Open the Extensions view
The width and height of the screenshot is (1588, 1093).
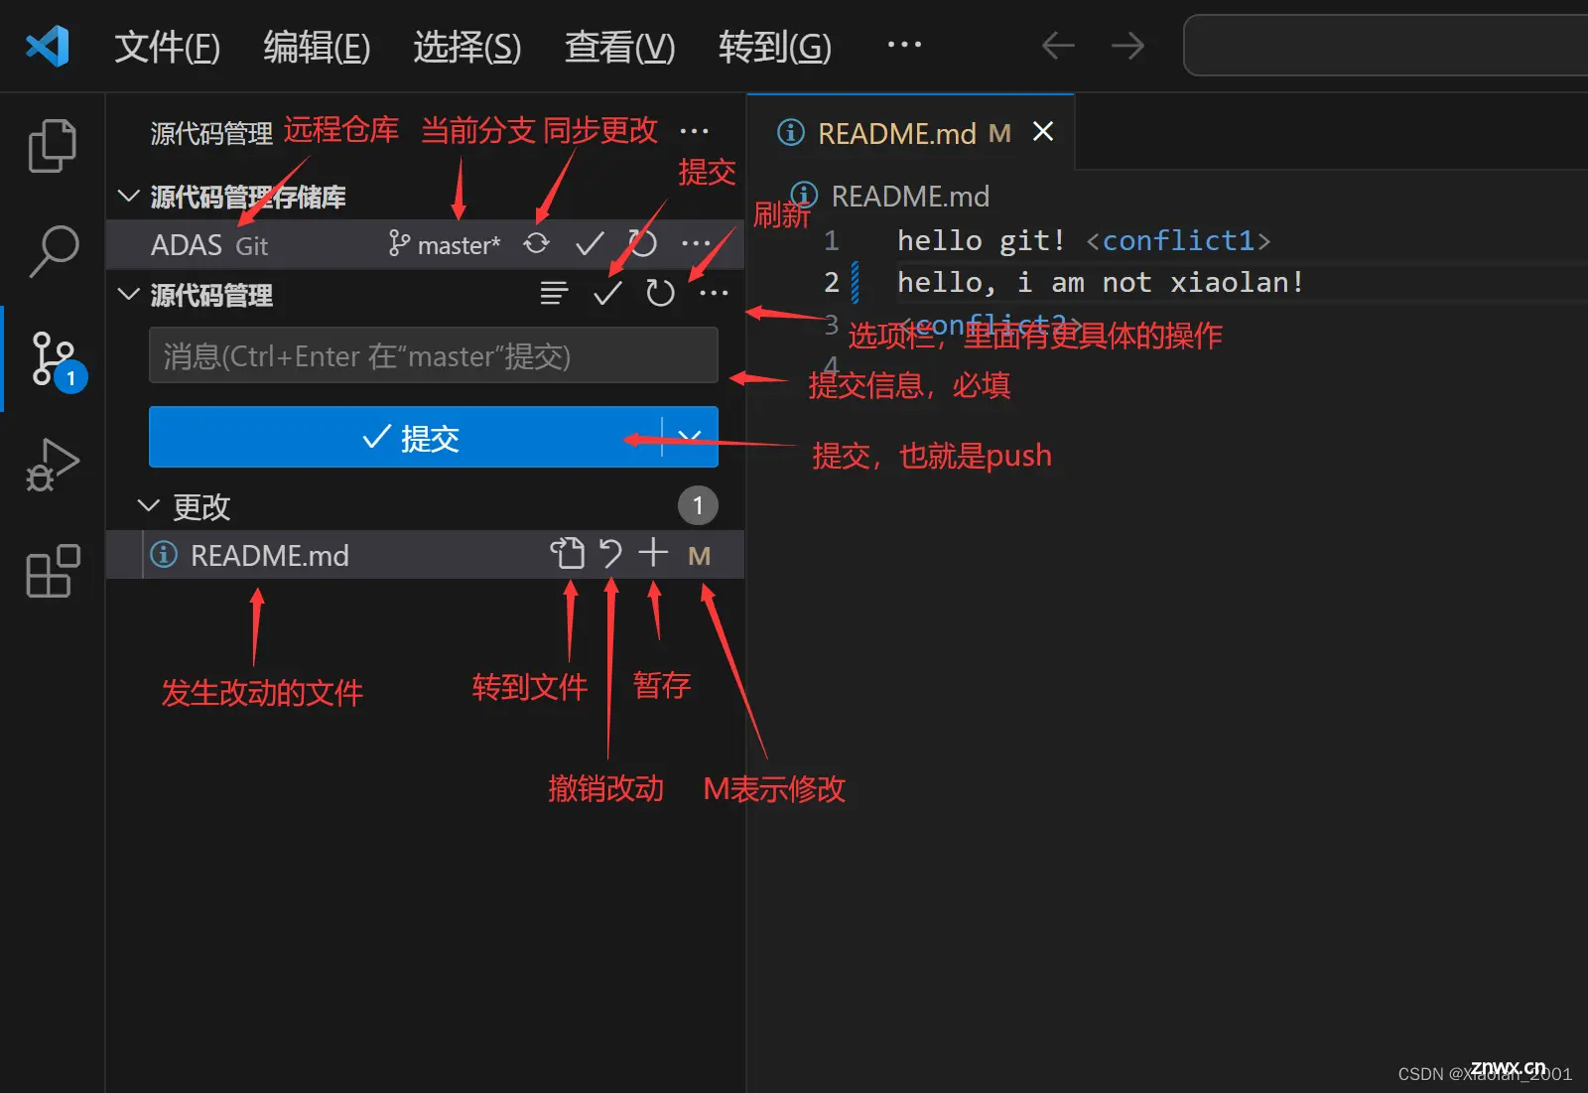[53, 571]
